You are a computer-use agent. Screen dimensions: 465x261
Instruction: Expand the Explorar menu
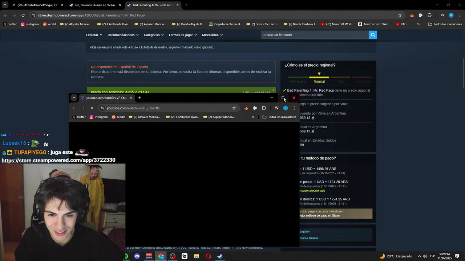click(94, 35)
